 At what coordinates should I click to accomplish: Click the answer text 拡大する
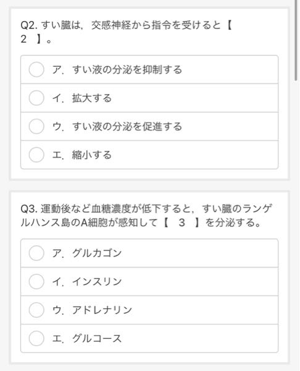pos(92,98)
